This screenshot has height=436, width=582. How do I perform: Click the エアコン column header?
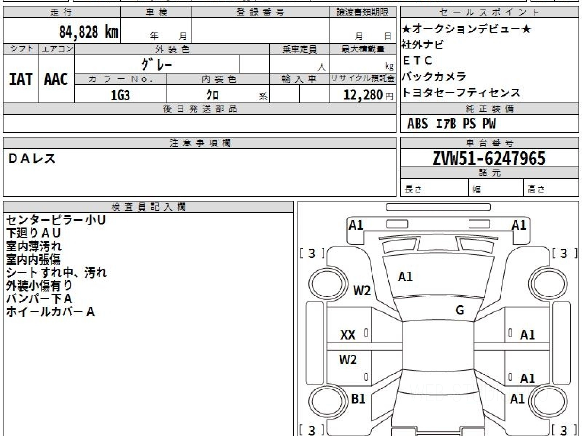(x=57, y=49)
